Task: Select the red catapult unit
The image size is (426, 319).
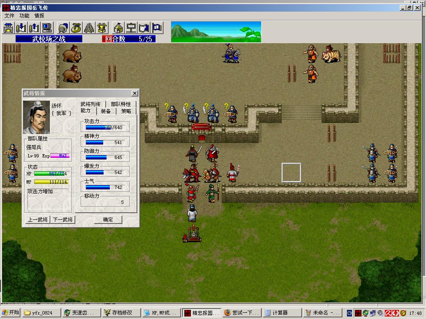Action: (x=192, y=233)
